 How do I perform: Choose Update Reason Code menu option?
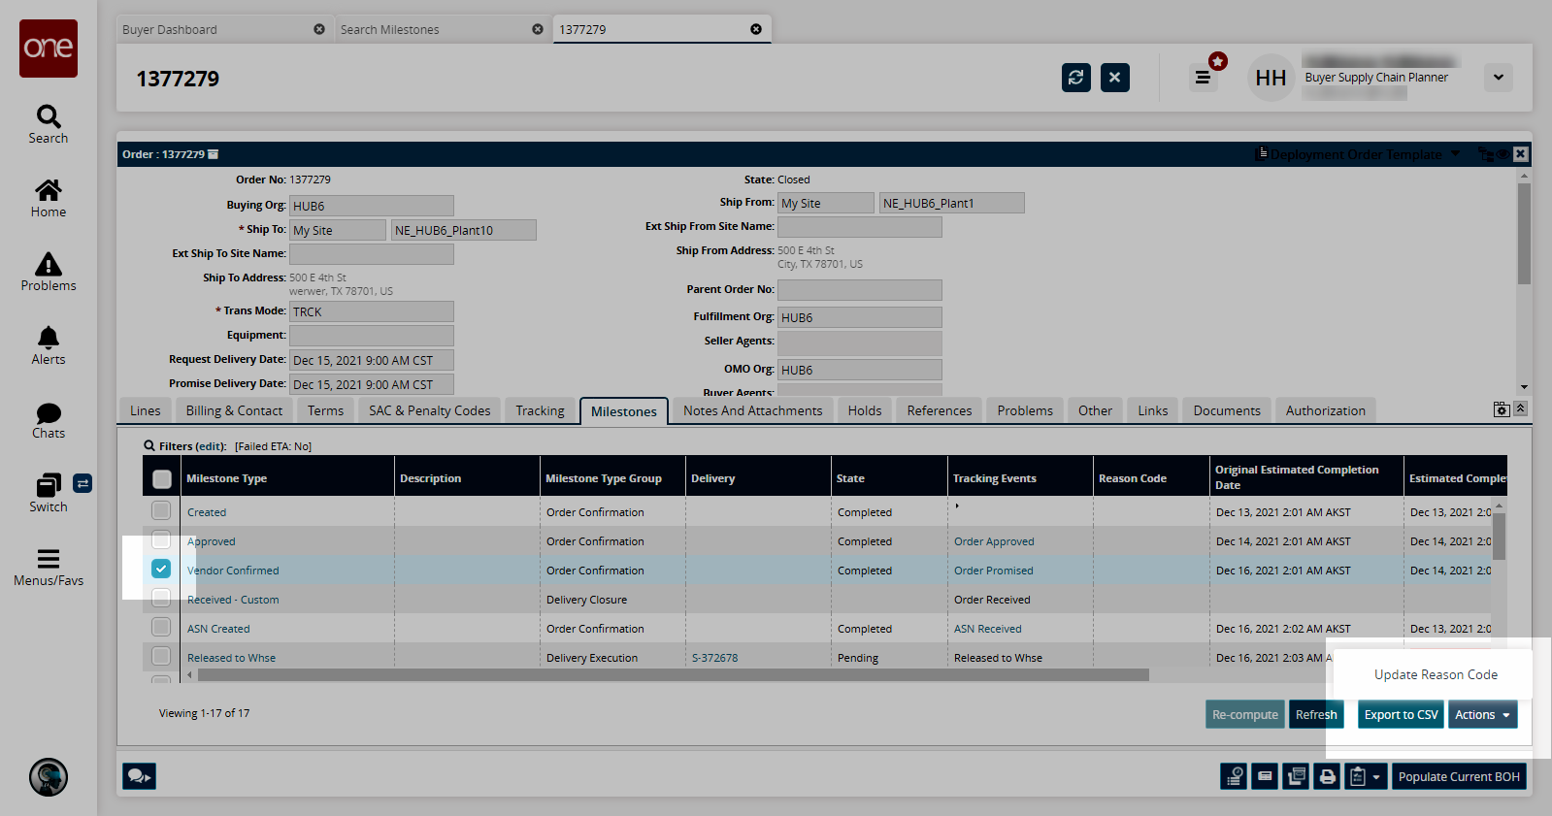coord(1435,674)
